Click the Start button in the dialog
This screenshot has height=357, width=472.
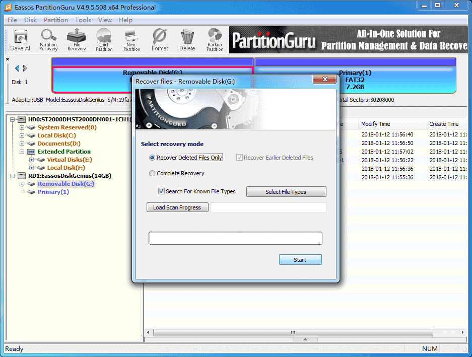pyautogui.click(x=300, y=260)
